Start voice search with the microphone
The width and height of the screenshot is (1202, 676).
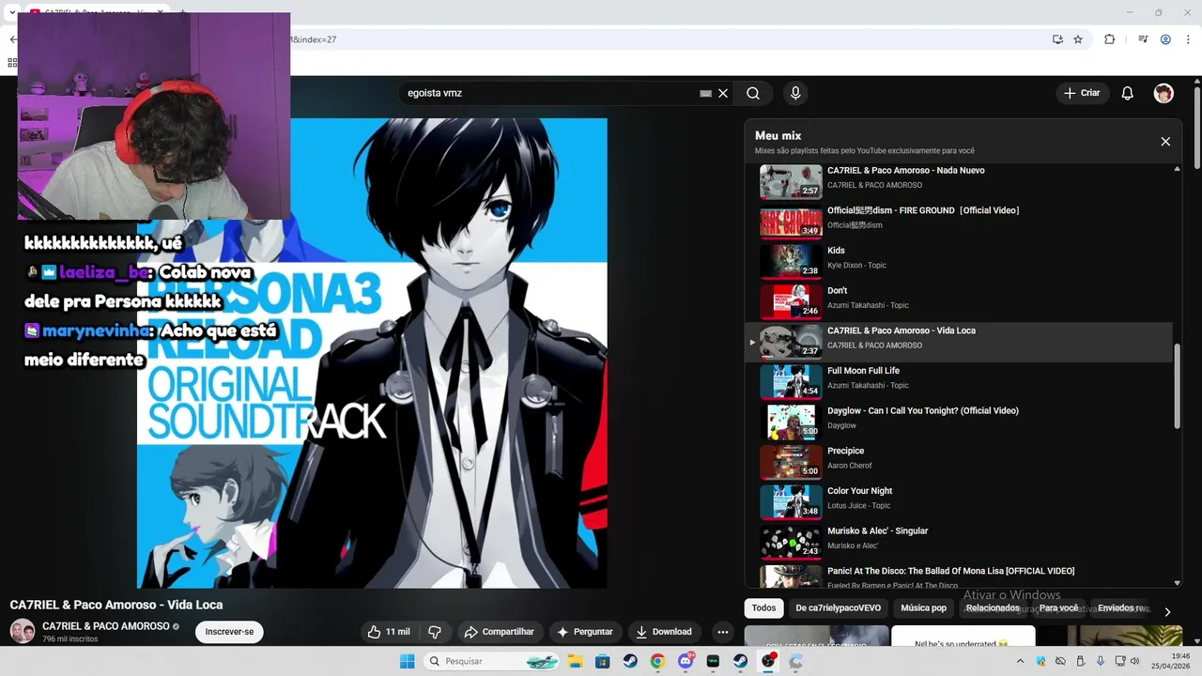coord(795,93)
